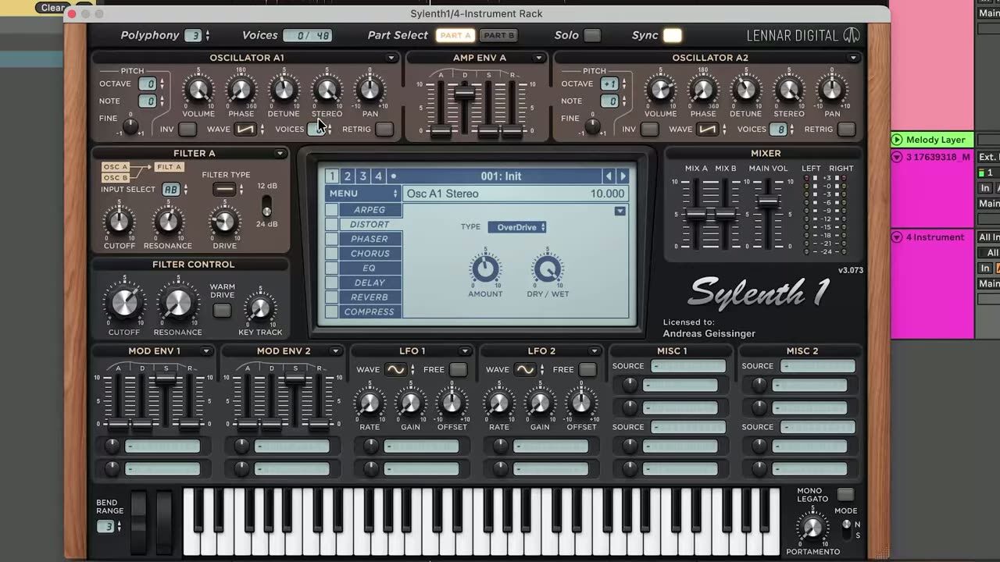Viewport: 1000px width, 562px height.
Task: Click Oscillator A1 Pan knob
Action: coord(370,91)
